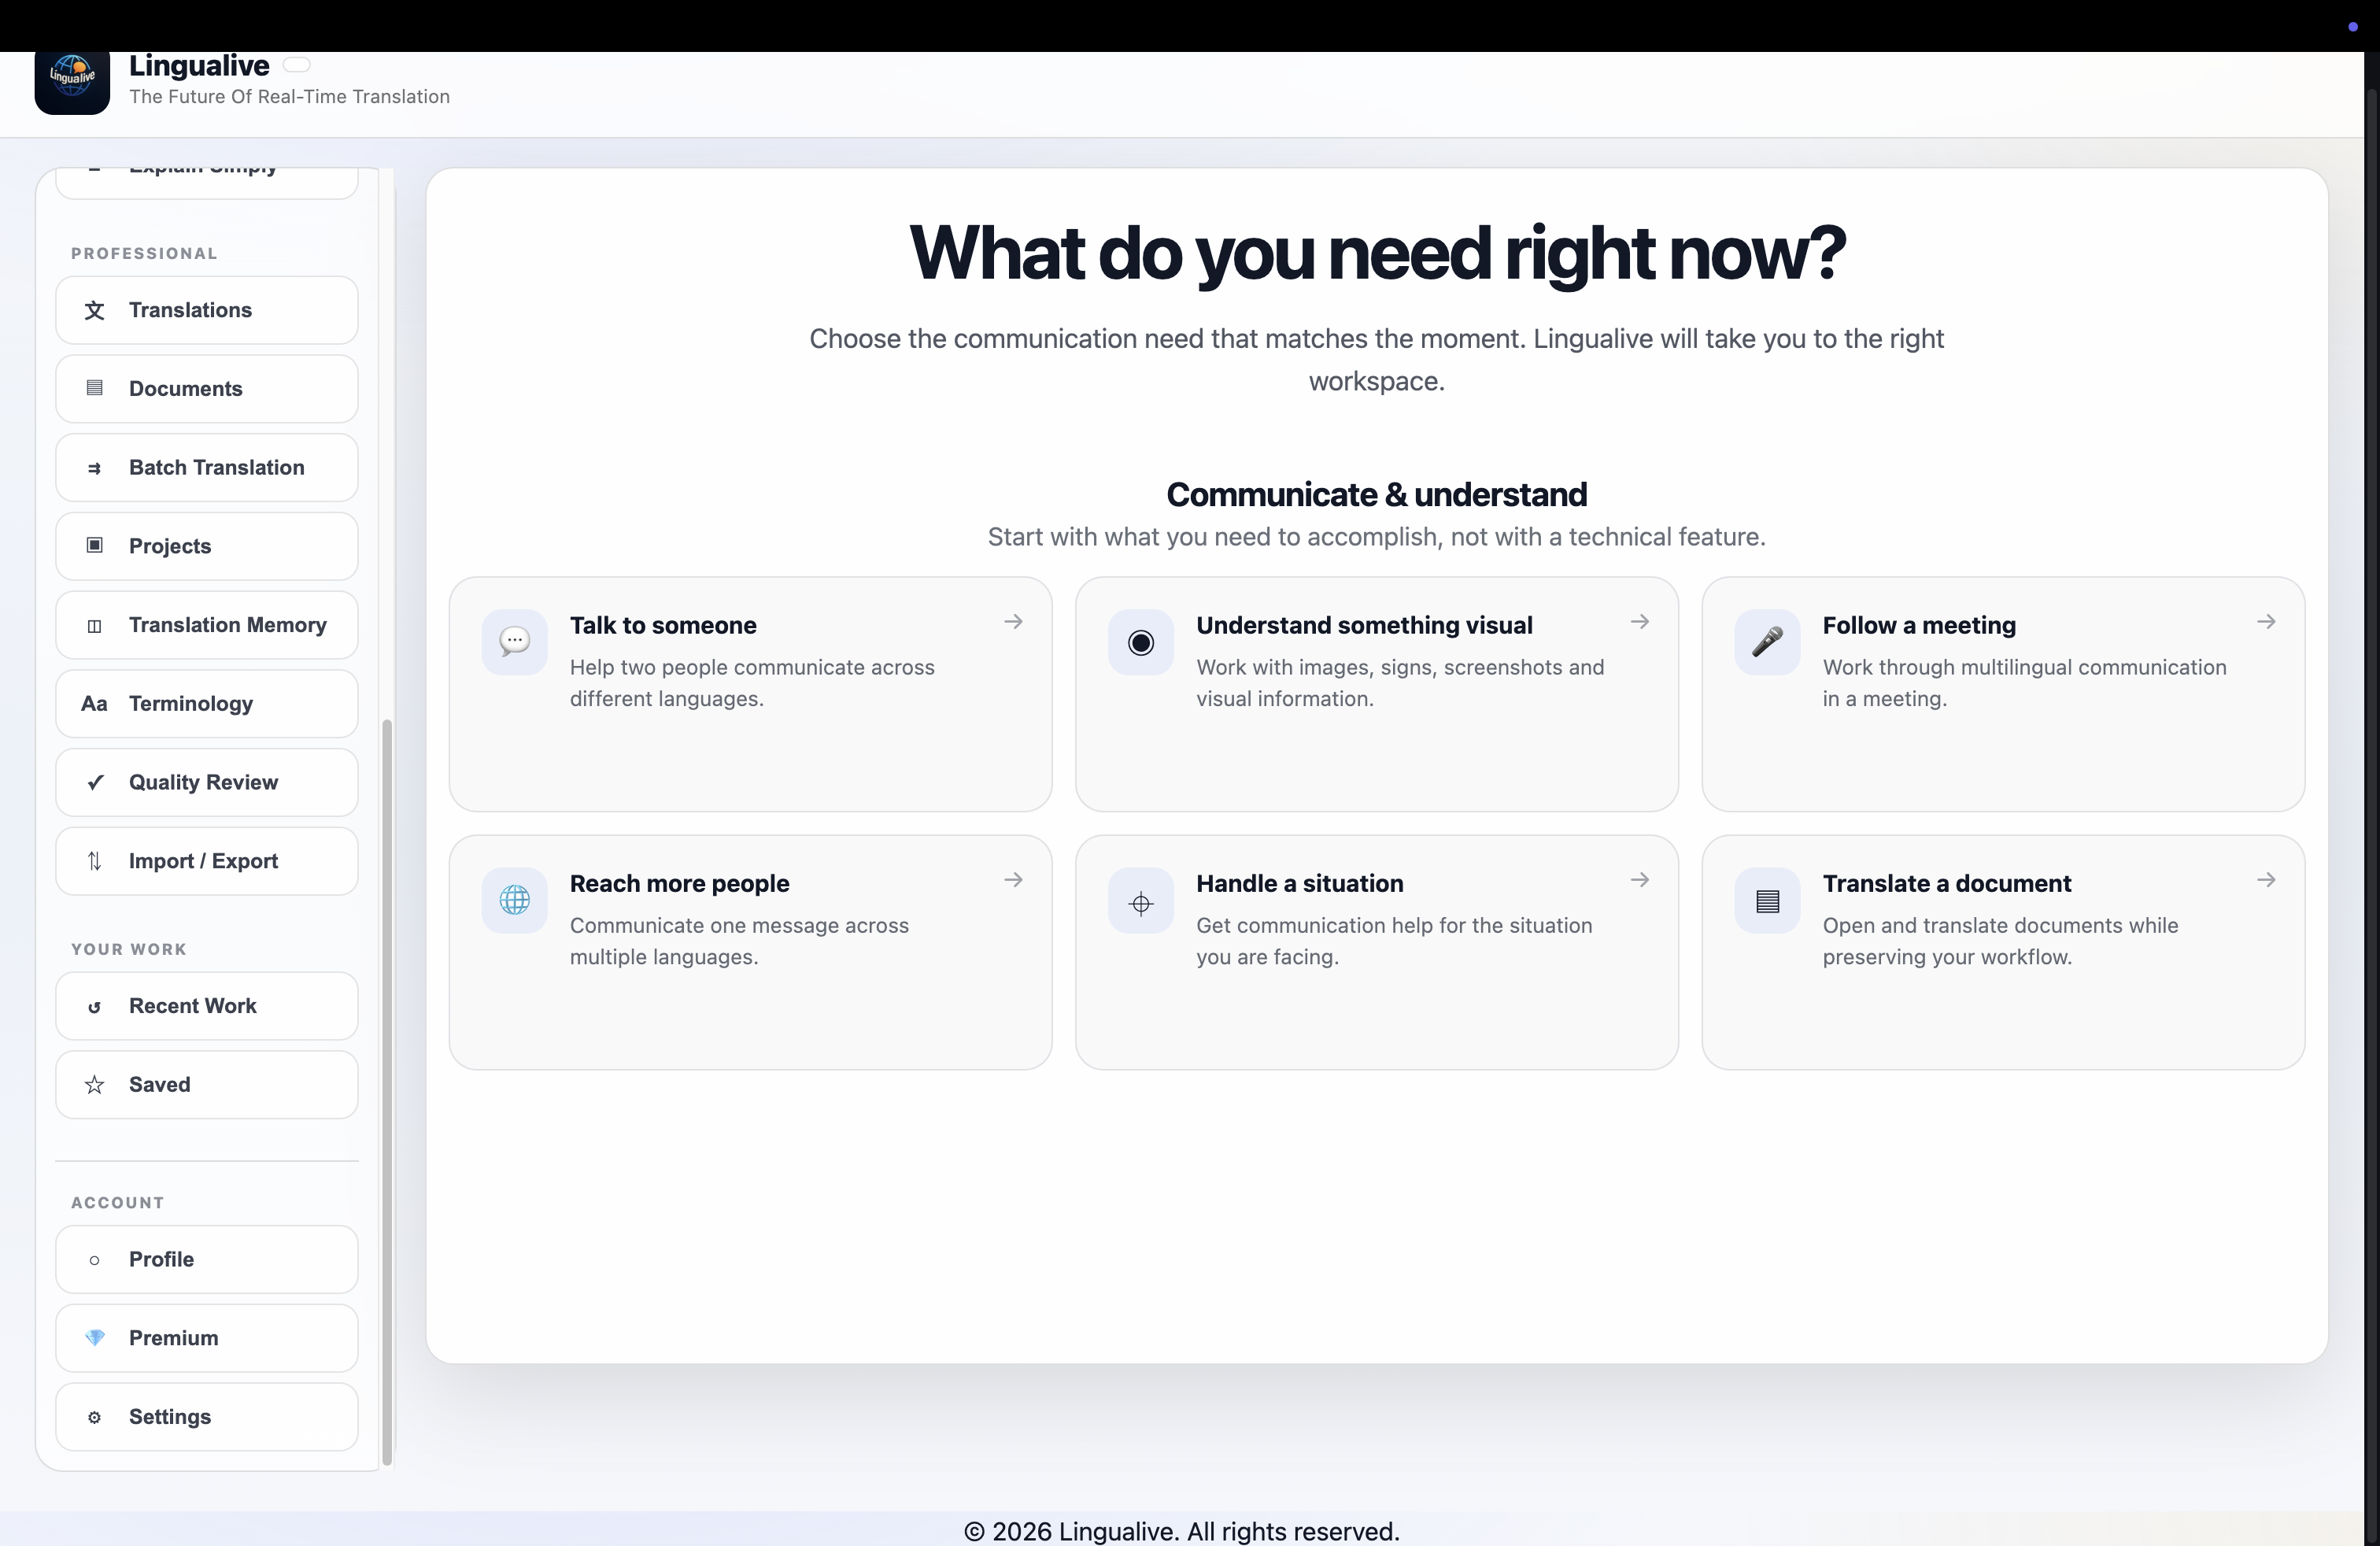
Task: Click The Future Of Real-Time Translation tagline
Action: click(289, 97)
